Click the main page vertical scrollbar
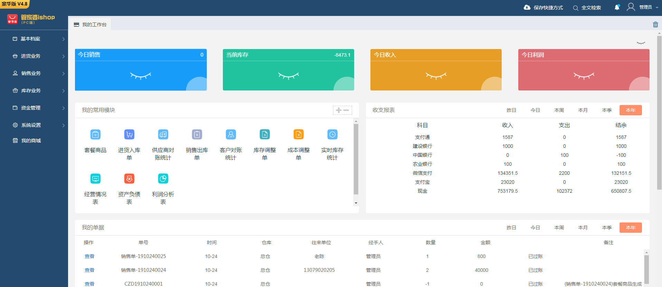 pyautogui.click(x=659, y=113)
